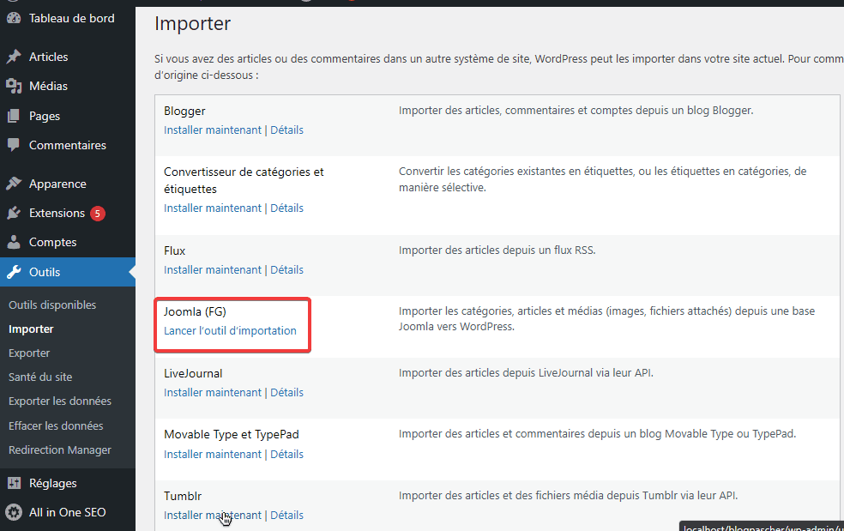This screenshot has height=531, width=844.
Task: Click the Apparence paintbrush icon
Action: coord(14,184)
